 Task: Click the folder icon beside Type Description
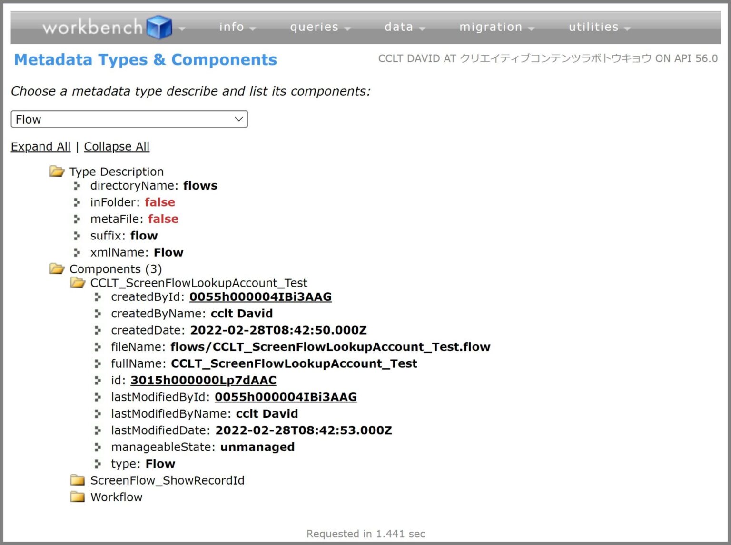(x=56, y=171)
